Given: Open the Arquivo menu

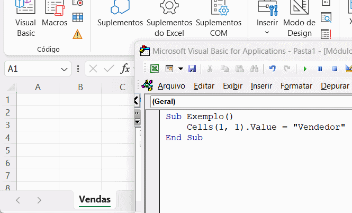Looking at the screenshot, I should [171, 86].
